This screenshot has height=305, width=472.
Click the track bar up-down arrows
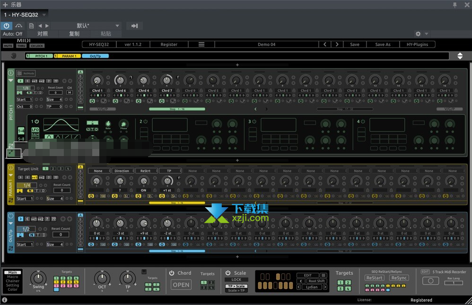(x=460, y=56)
